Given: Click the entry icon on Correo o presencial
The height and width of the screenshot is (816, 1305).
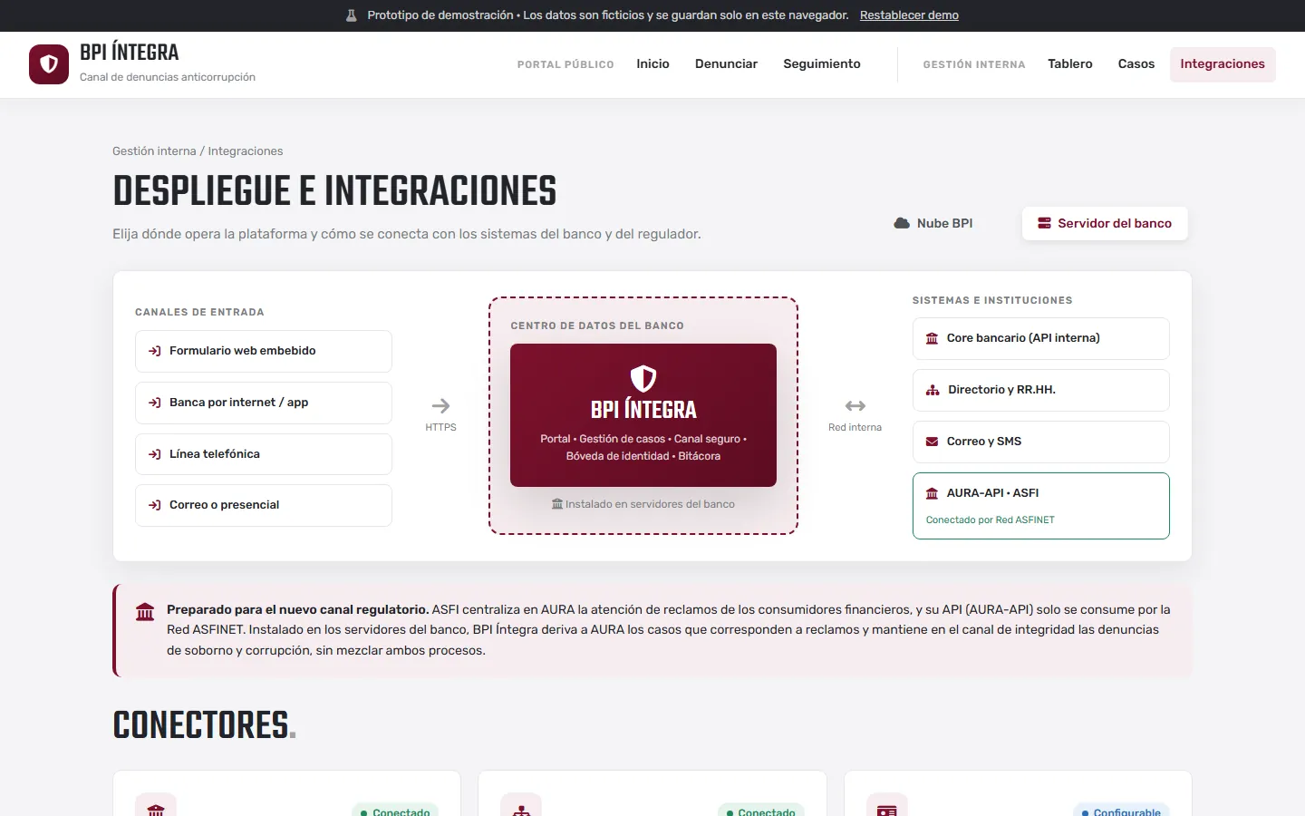Looking at the screenshot, I should [x=155, y=505].
